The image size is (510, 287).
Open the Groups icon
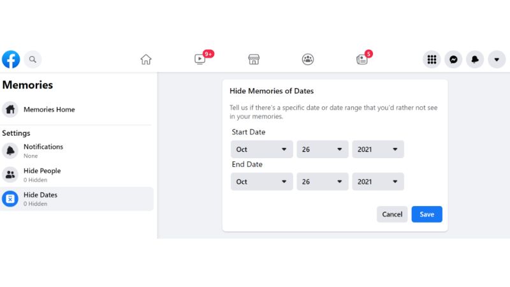pyautogui.click(x=308, y=59)
